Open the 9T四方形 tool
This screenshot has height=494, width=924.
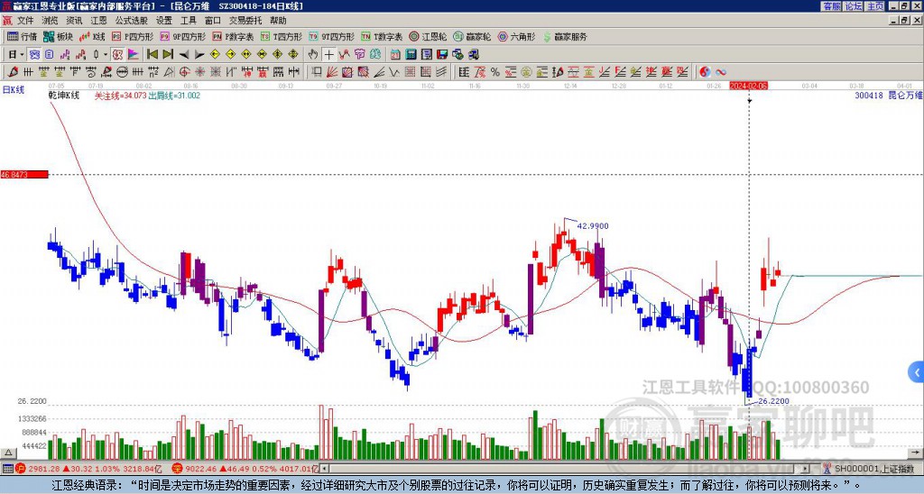click(331, 36)
